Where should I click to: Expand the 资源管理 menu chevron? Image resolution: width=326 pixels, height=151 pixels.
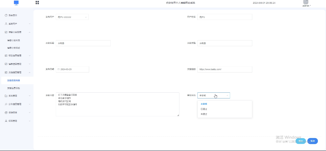click(30, 113)
